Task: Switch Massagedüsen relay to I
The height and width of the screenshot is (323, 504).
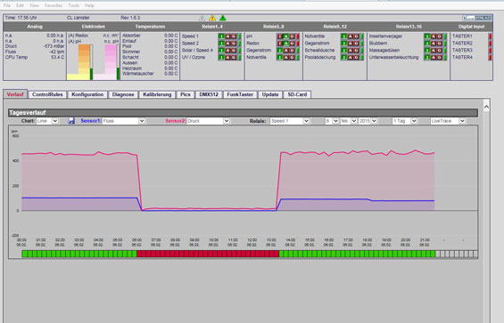Action: (x=427, y=51)
